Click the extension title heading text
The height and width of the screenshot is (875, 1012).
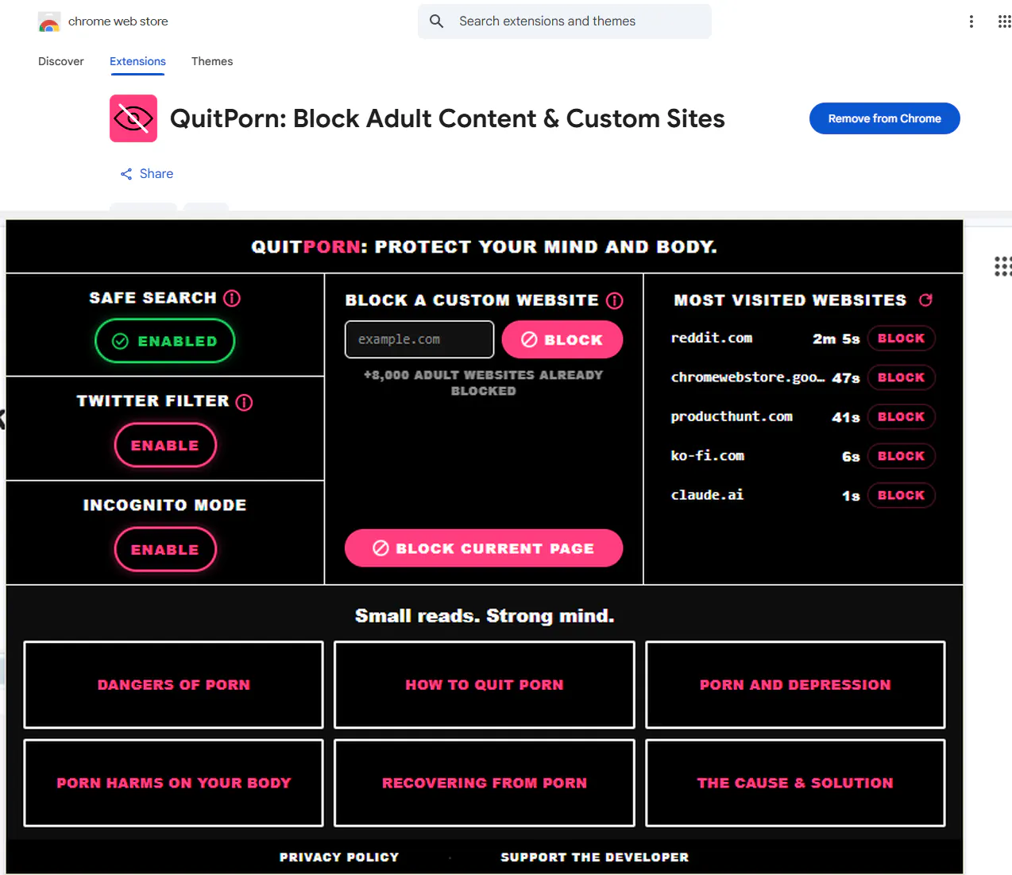(x=447, y=118)
